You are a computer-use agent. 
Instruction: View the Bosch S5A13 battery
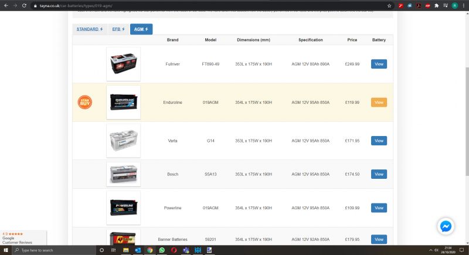point(379,174)
